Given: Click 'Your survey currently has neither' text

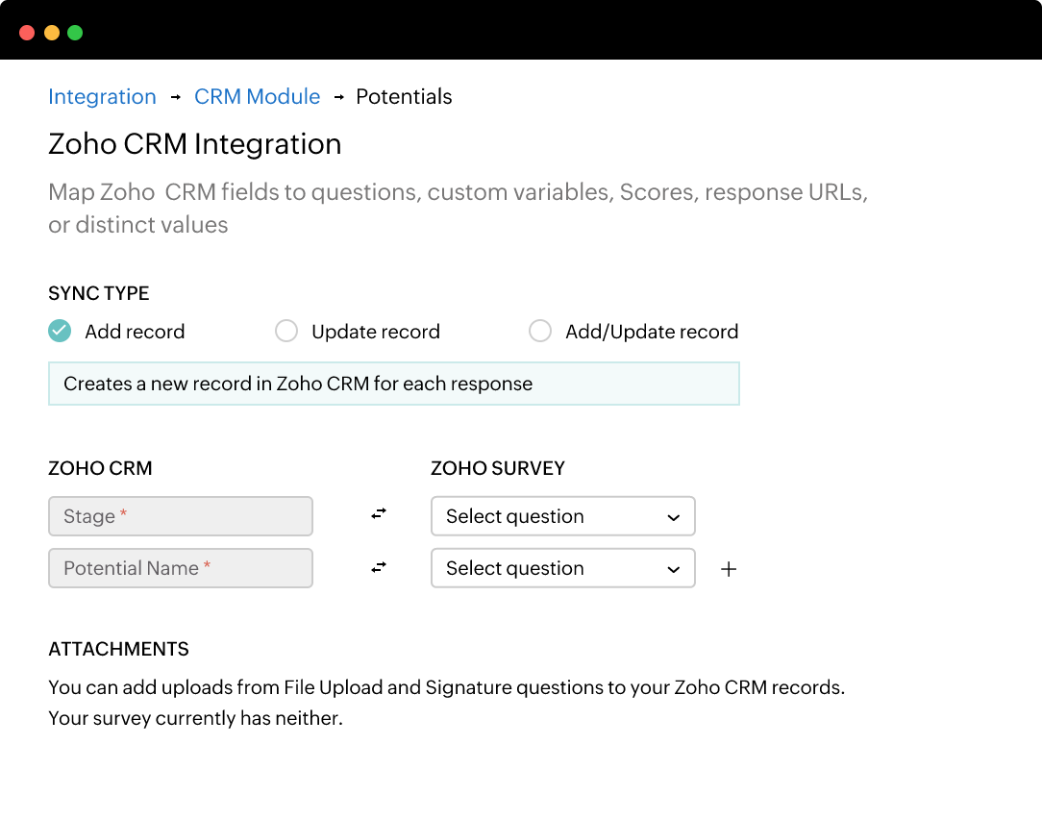Looking at the screenshot, I should pos(196,718).
